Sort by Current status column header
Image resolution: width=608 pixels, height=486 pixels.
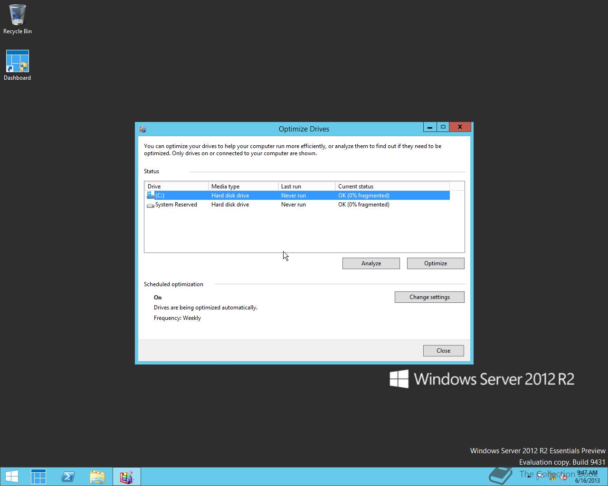click(x=392, y=187)
